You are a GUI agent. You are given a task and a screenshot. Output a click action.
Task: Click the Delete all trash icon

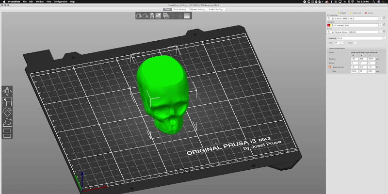pos(152,16)
